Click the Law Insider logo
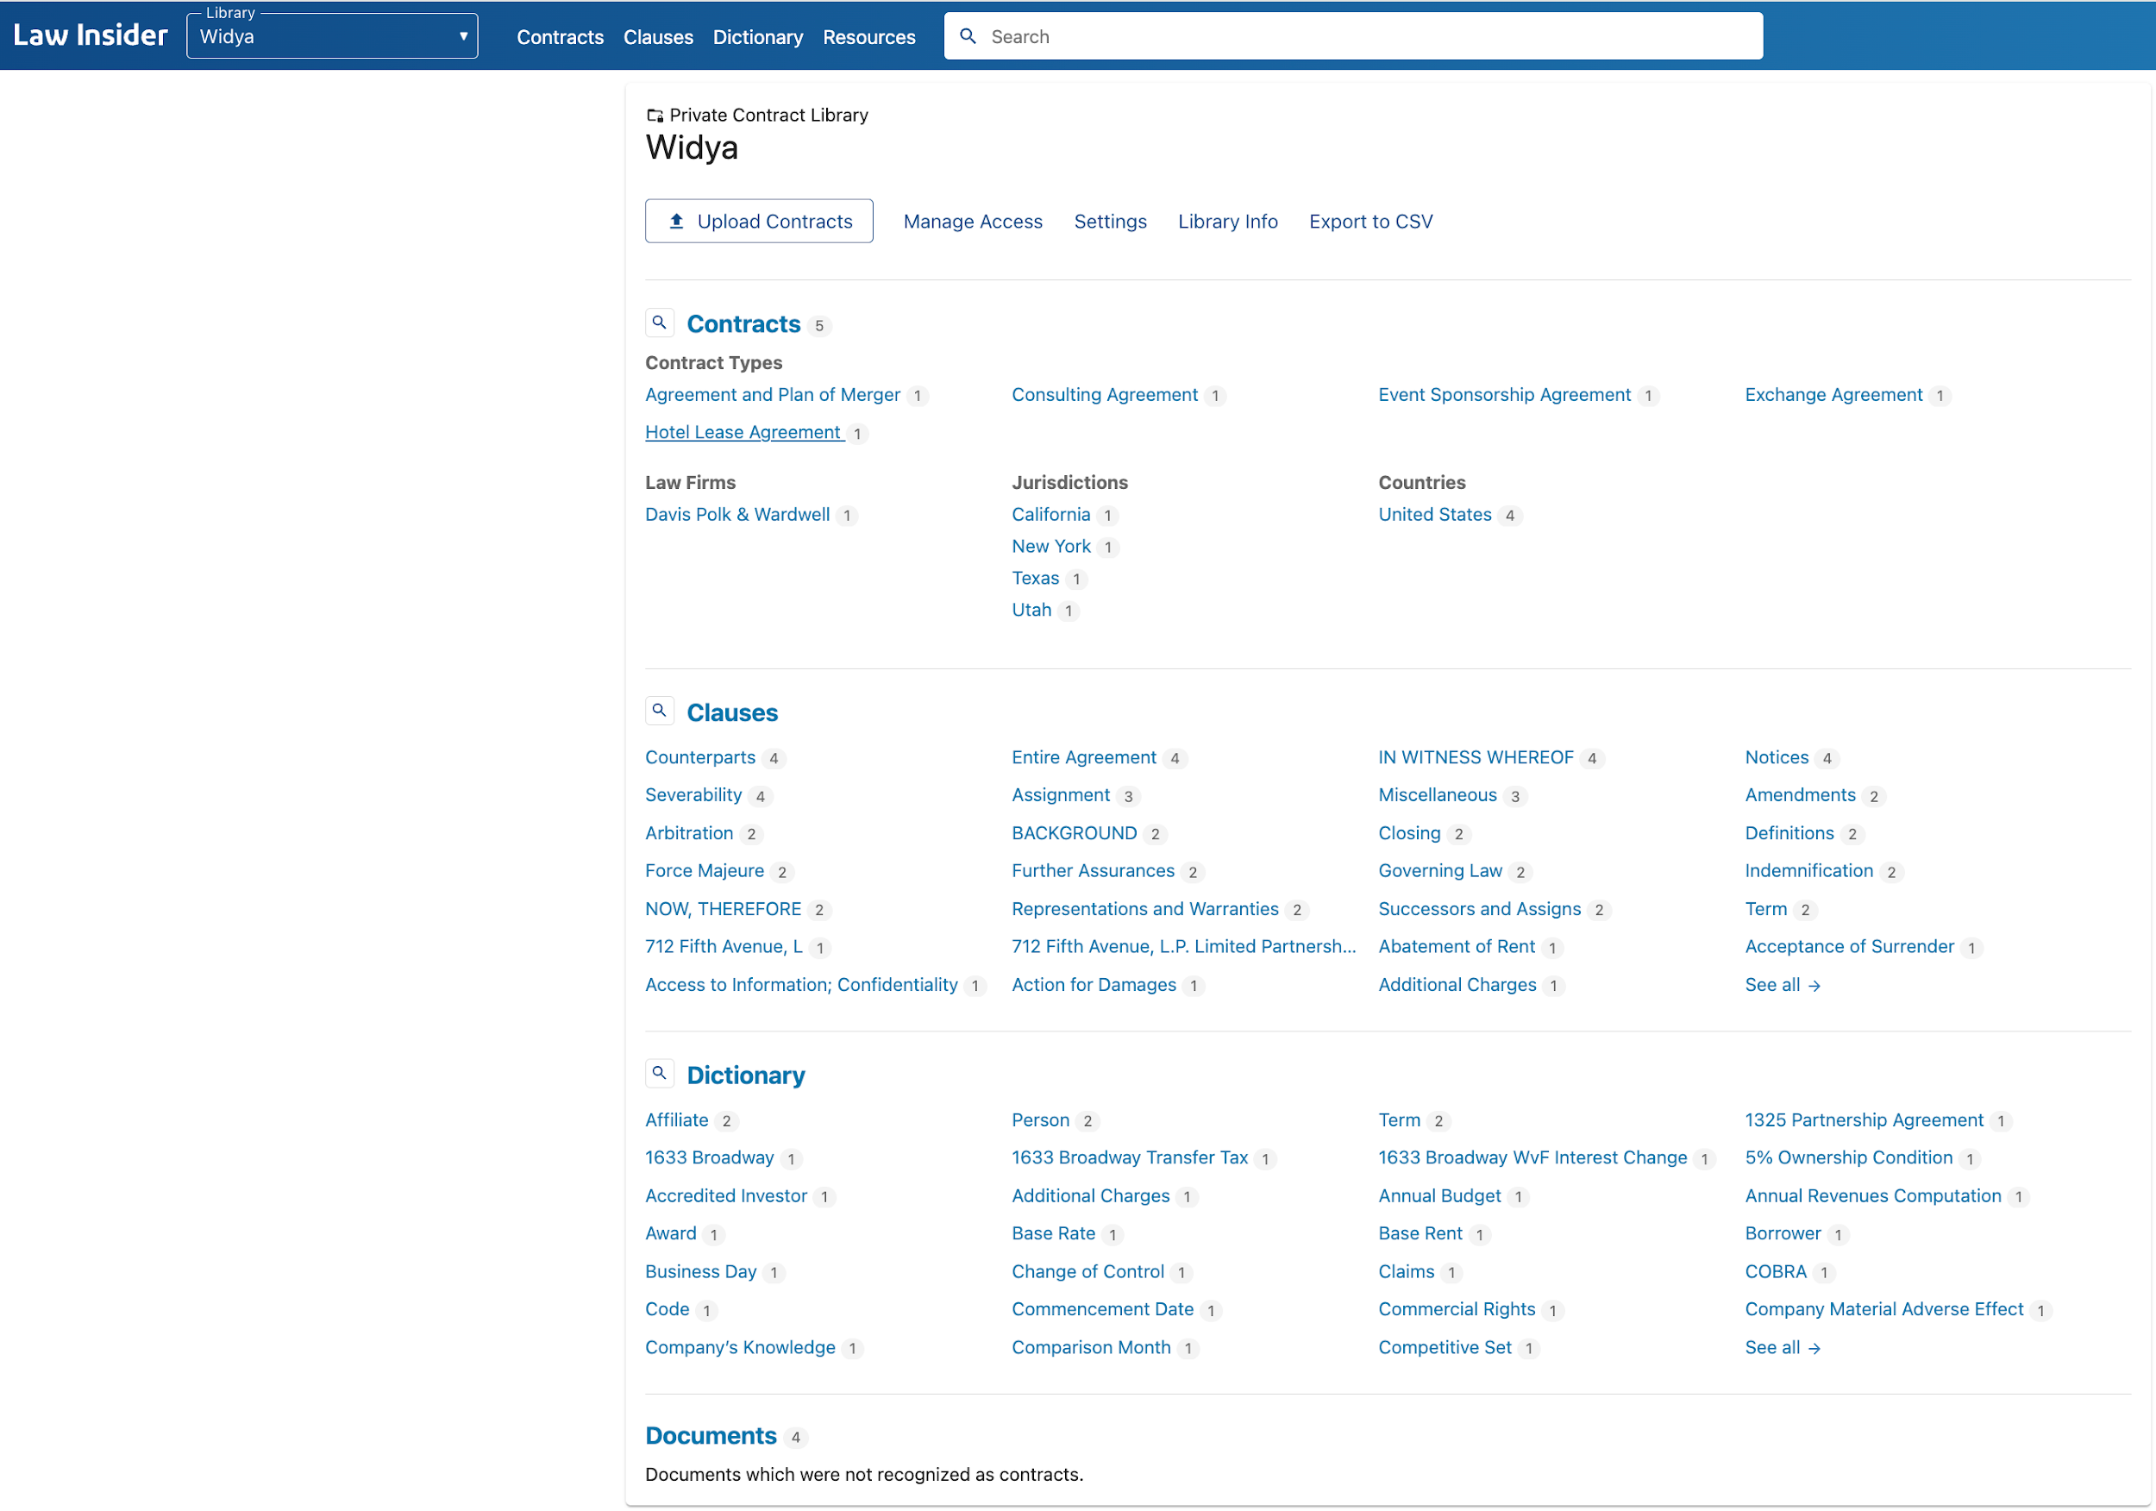 point(91,35)
